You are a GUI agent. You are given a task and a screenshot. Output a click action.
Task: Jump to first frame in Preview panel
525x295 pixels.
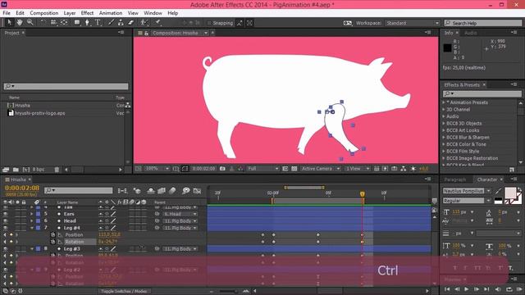coord(447,289)
